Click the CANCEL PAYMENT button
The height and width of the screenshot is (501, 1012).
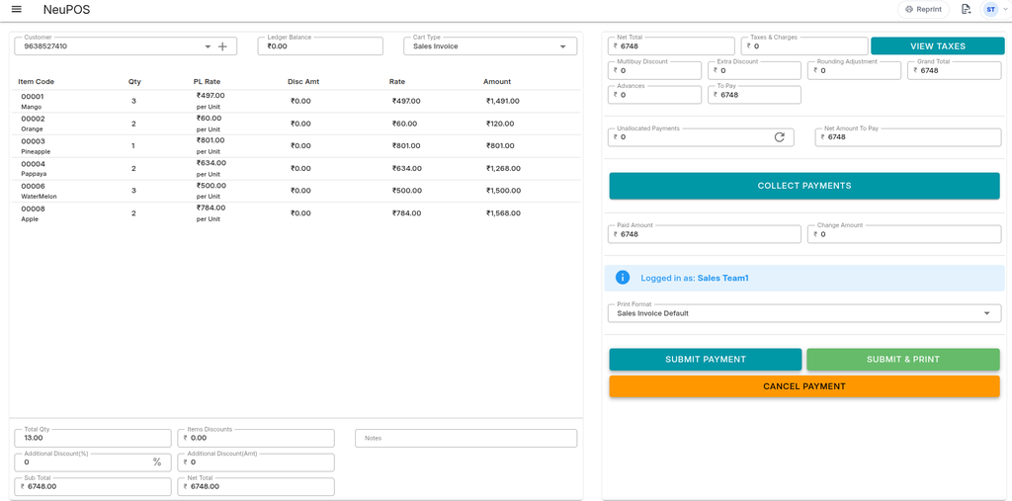(x=804, y=386)
